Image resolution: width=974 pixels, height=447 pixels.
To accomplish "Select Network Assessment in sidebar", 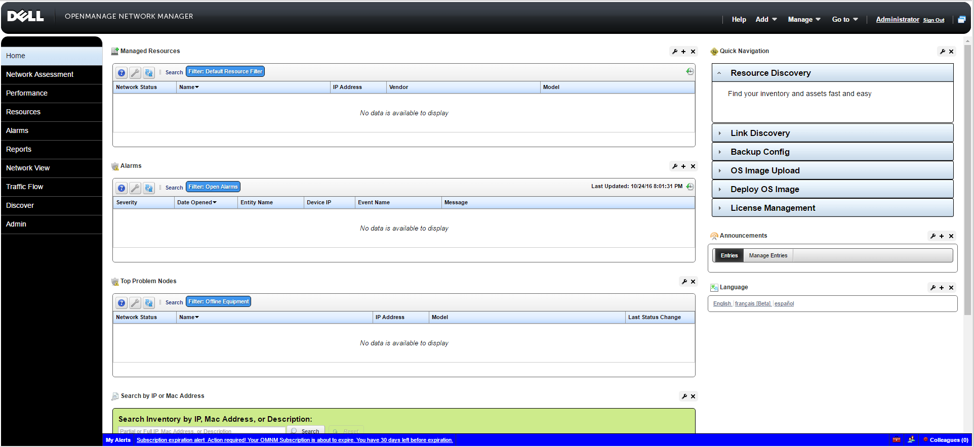I will (52, 74).
